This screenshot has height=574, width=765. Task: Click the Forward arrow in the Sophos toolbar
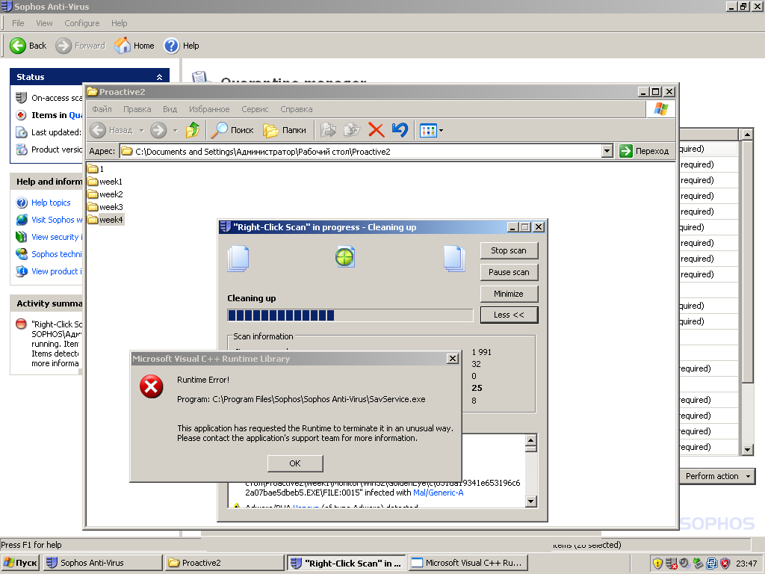64,46
